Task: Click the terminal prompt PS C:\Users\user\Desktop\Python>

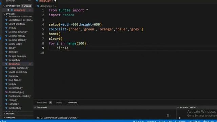Action: click(x=57, y=118)
